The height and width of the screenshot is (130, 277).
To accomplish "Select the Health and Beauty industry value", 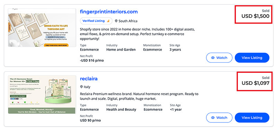I will [x=121, y=109].
